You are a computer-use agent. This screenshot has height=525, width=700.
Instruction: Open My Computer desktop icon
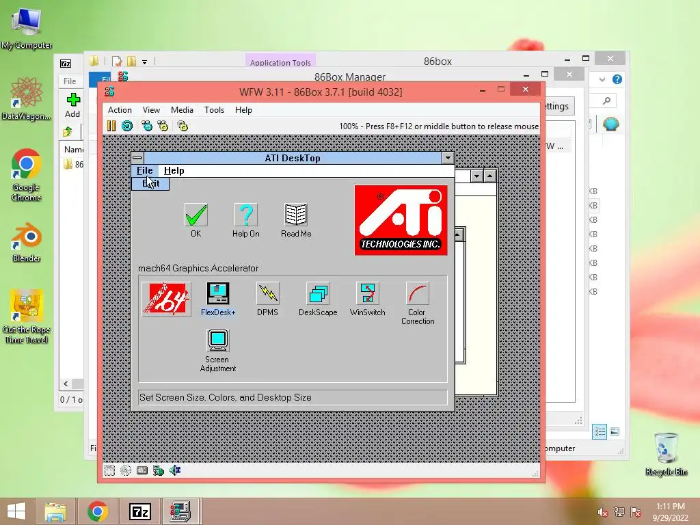(x=27, y=28)
